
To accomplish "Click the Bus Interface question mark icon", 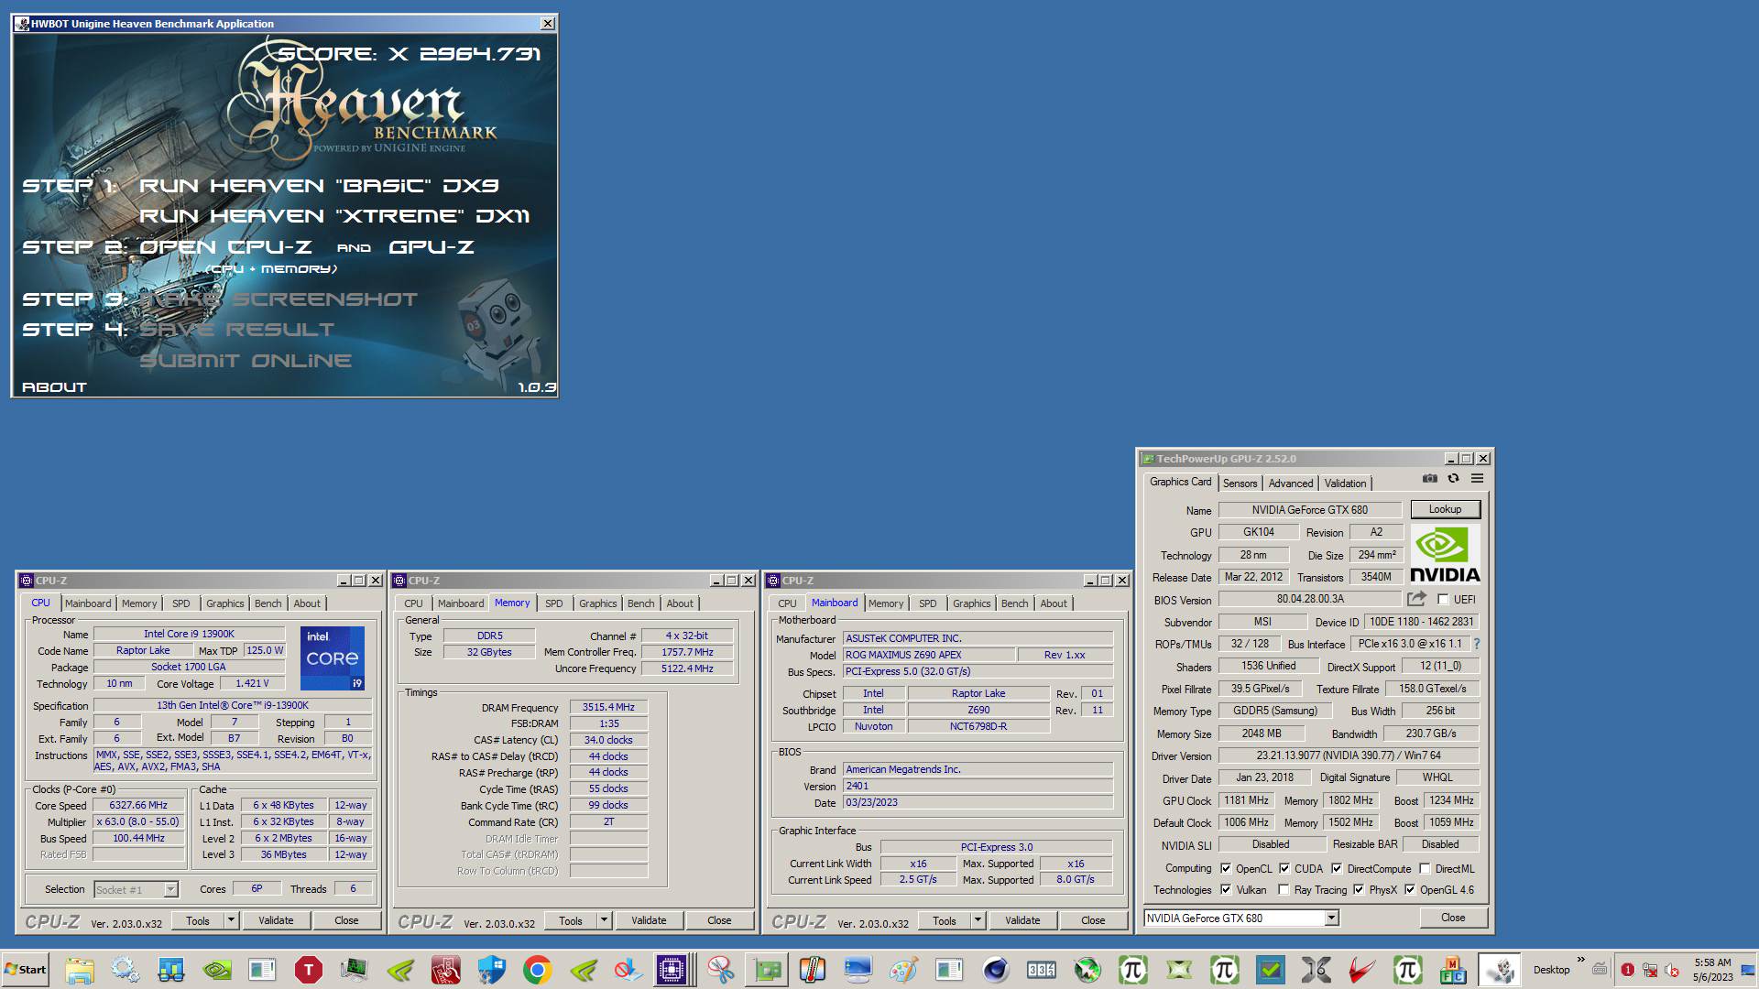I will coord(1476,644).
